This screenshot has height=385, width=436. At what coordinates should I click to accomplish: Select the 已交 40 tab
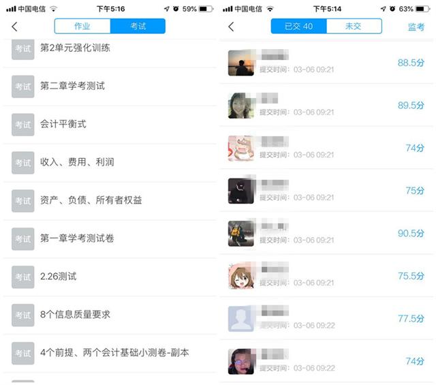coord(299,26)
